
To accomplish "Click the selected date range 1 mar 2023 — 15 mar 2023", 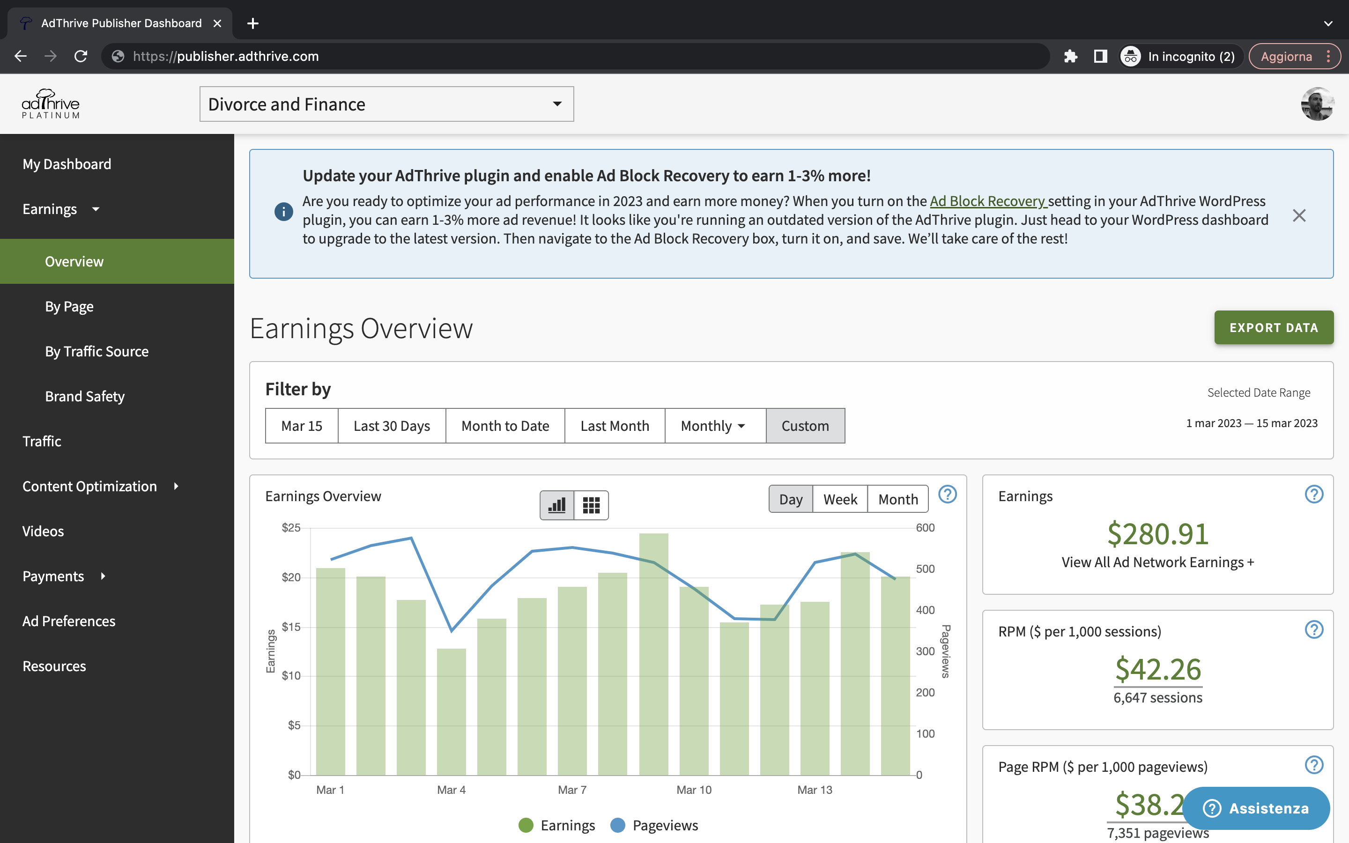I will 1252,423.
